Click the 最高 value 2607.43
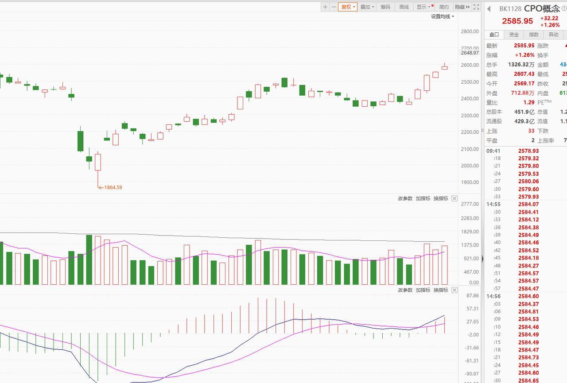 (524, 74)
